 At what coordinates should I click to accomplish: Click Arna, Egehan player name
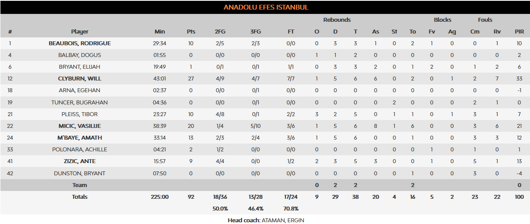point(80,90)
